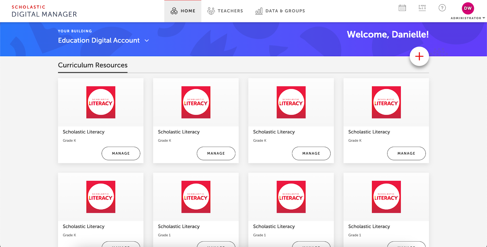Open the Home tab
The image size is (487, 247).
click(x=183, y=11)
